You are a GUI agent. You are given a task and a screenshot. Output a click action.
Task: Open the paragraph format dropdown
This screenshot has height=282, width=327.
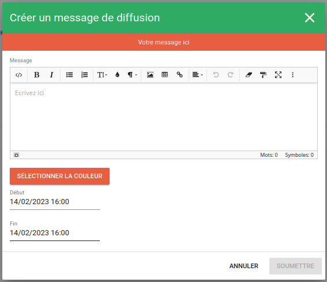[x=132, y=75]
